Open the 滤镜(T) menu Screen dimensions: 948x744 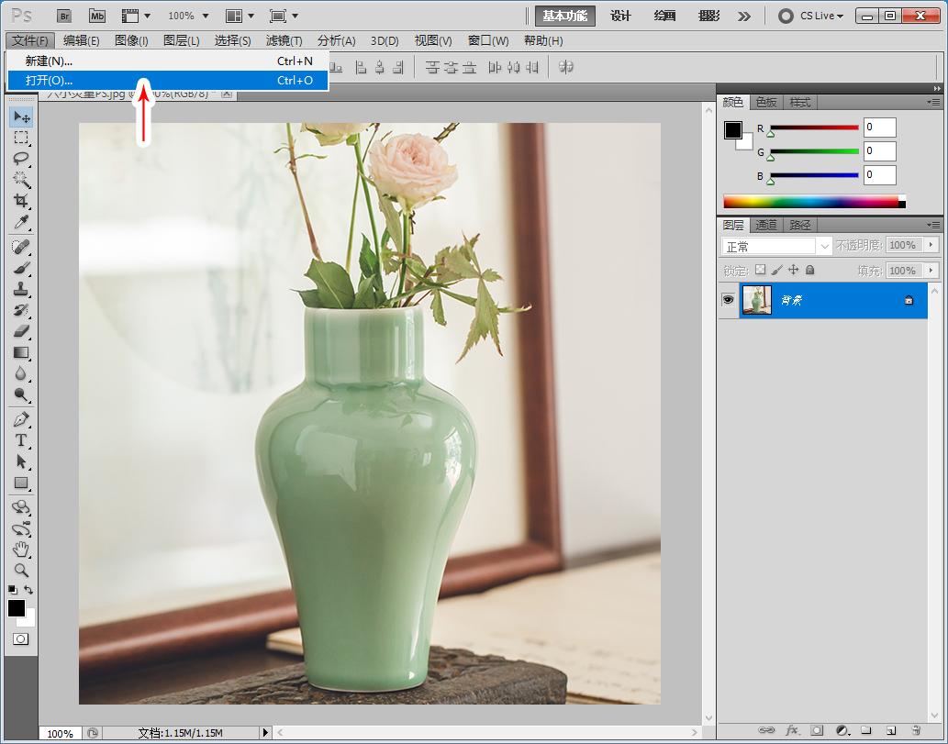284,40
